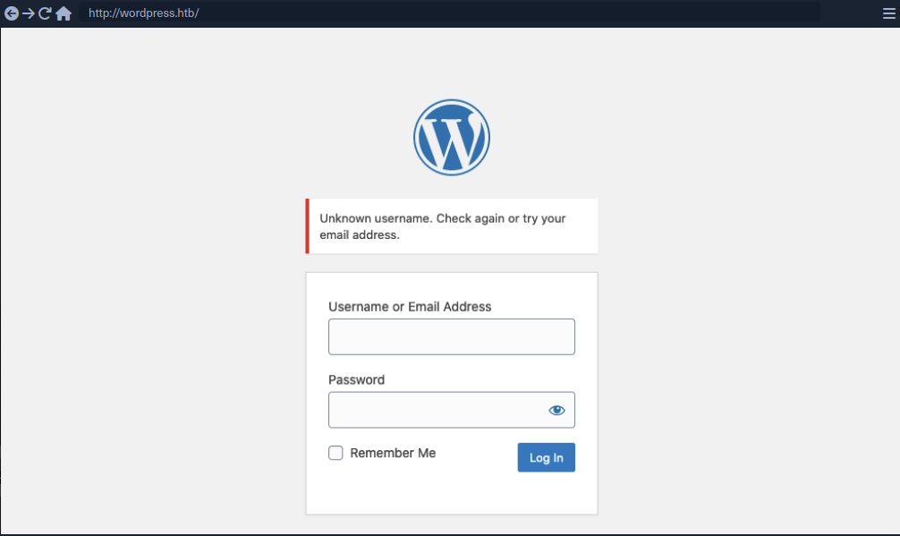Click the Username or Email Address label
Viewport: 900px width, 536px height.
tap(410, 306)
